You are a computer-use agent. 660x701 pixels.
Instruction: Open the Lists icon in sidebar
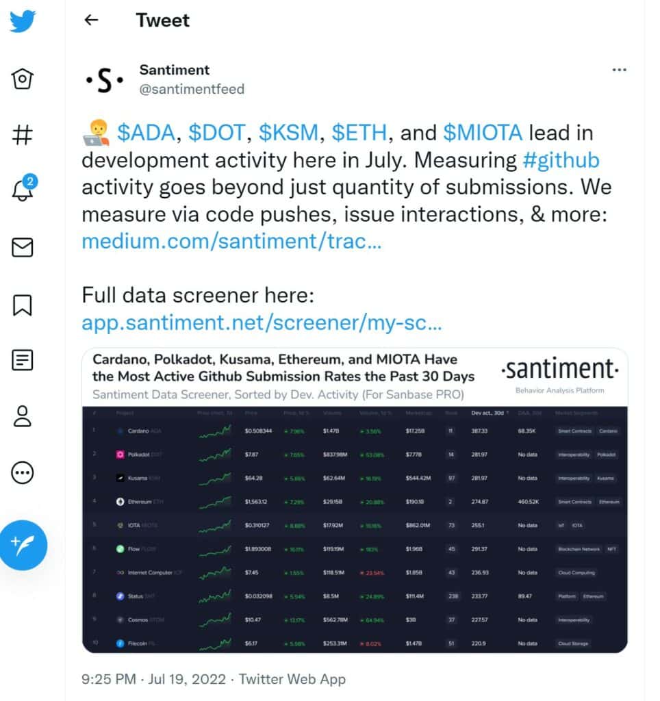(23, 359)
